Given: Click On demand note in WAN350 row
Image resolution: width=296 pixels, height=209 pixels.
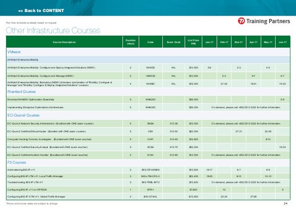Looking at the screenshot, I should pos(246,107).
